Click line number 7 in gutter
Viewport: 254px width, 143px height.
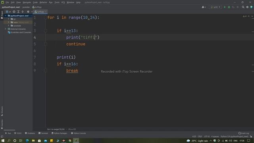coord(35,57)
